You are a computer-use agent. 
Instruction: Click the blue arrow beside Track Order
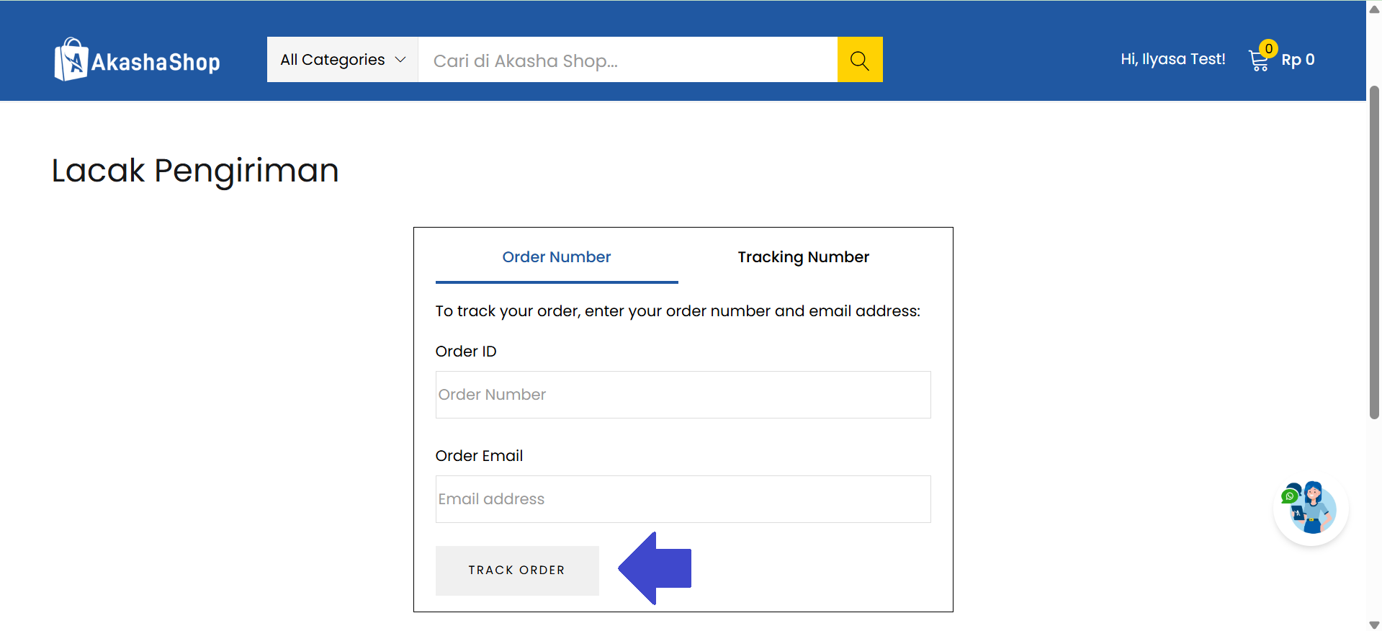point(655,568)
